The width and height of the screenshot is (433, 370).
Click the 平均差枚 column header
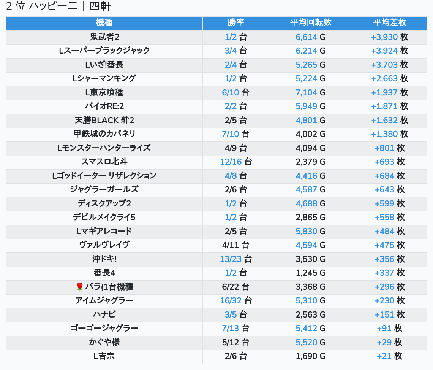pyautogui.click(x=389, y=23)
